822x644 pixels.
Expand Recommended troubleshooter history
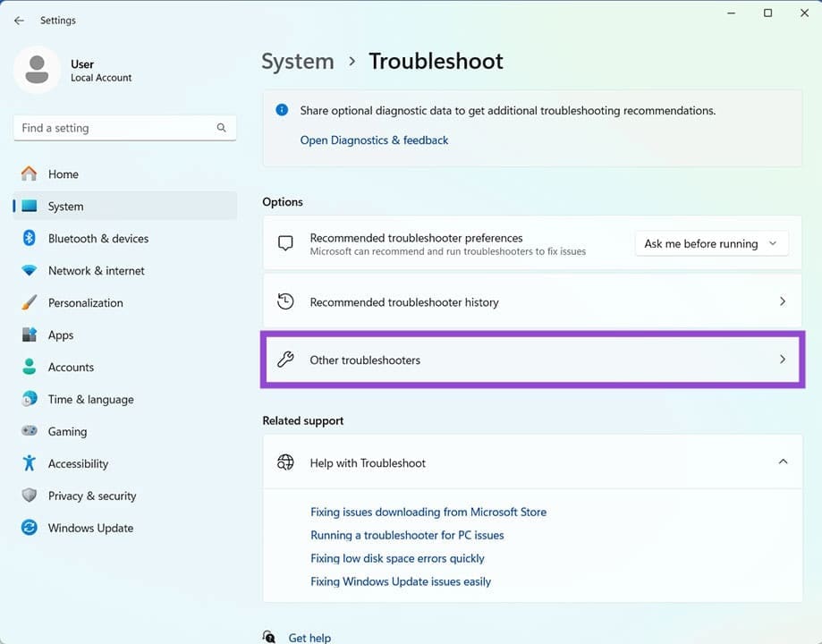click(x=532, y=301)
